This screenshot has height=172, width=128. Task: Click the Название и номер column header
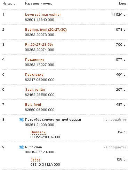(x=39, y=3)
